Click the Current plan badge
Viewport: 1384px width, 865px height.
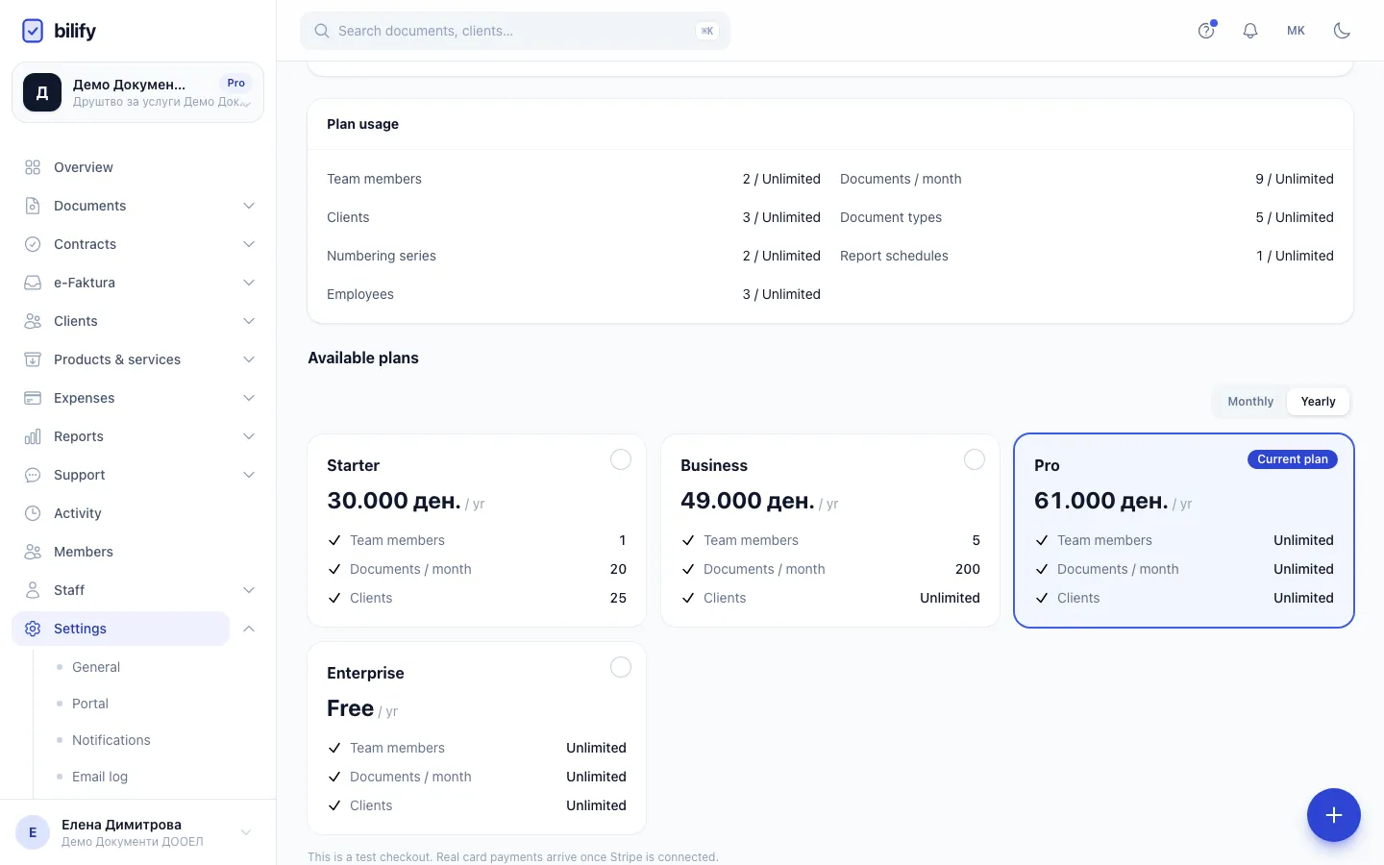click(x=1293, y=459)
